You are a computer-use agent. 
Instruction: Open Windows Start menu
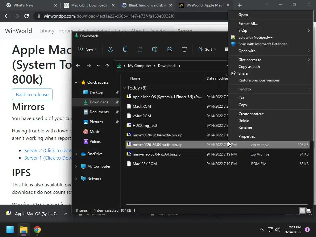[10, 230]
